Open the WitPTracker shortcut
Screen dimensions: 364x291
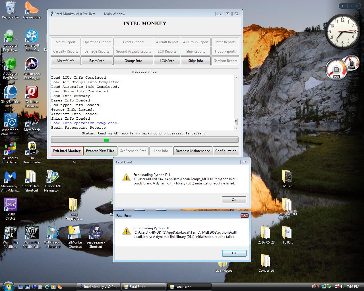[53, 232]
